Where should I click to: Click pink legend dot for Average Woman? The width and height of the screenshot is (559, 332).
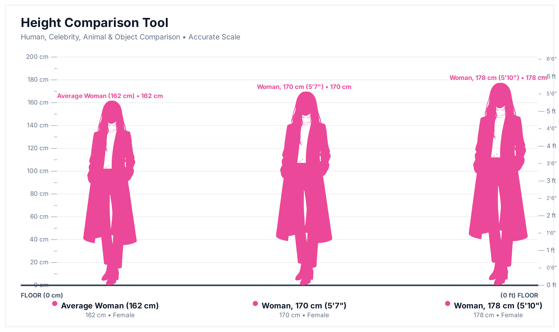[54, 303]
